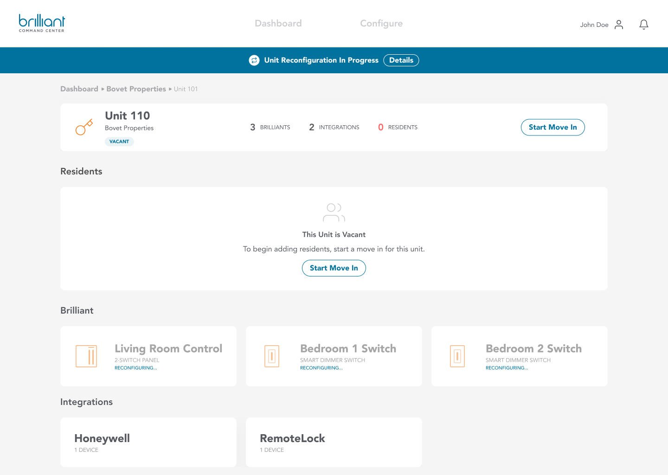Click the 0 Residents count
Screen dimensions: 668x475
(x=398, y=127)
